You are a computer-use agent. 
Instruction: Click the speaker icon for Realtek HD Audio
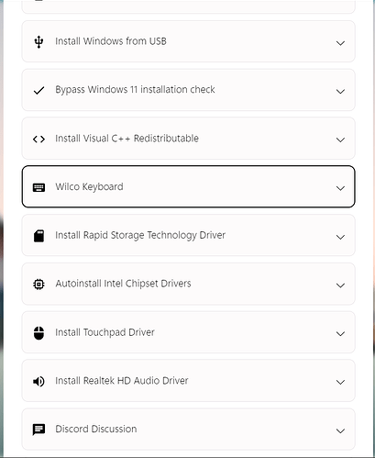point(39,381)
